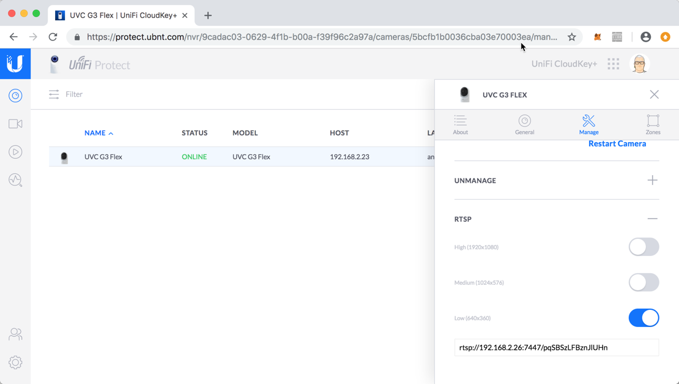Screen dimensions: 679x384
Task: Open the live view video camera icon
Action: click(15, 124)
